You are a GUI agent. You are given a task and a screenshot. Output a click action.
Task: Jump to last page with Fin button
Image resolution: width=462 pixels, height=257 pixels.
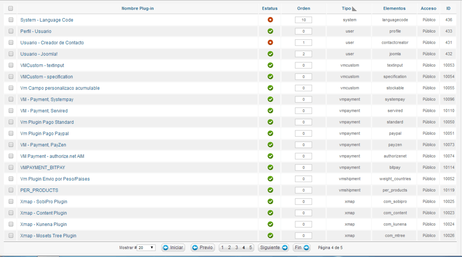pos(302,248)
